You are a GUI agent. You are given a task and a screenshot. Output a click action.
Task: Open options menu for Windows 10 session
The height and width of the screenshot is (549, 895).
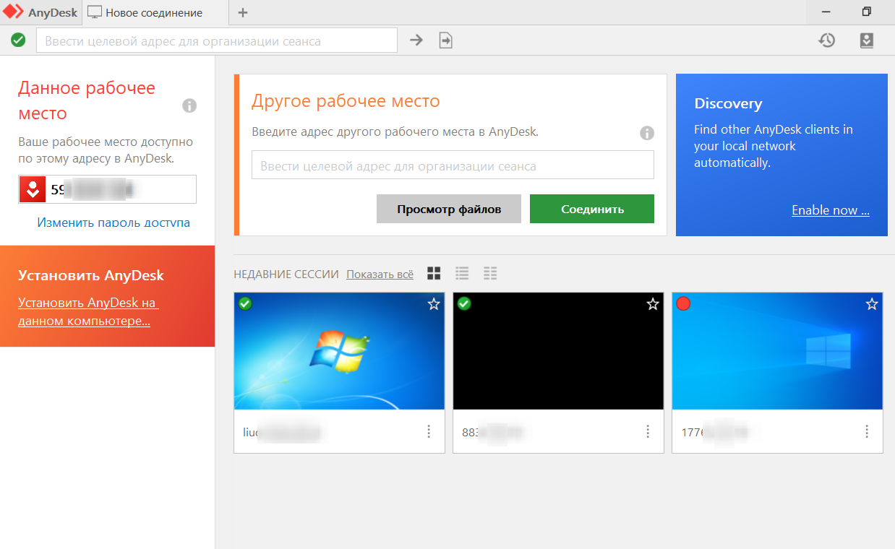pos(867,431)
